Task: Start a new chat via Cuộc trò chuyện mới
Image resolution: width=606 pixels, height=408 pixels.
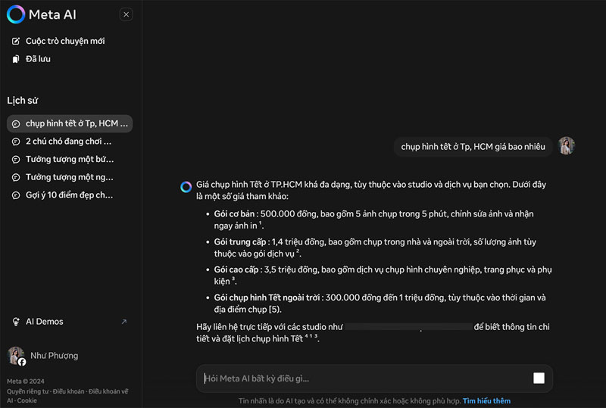Action: point(64,41)
